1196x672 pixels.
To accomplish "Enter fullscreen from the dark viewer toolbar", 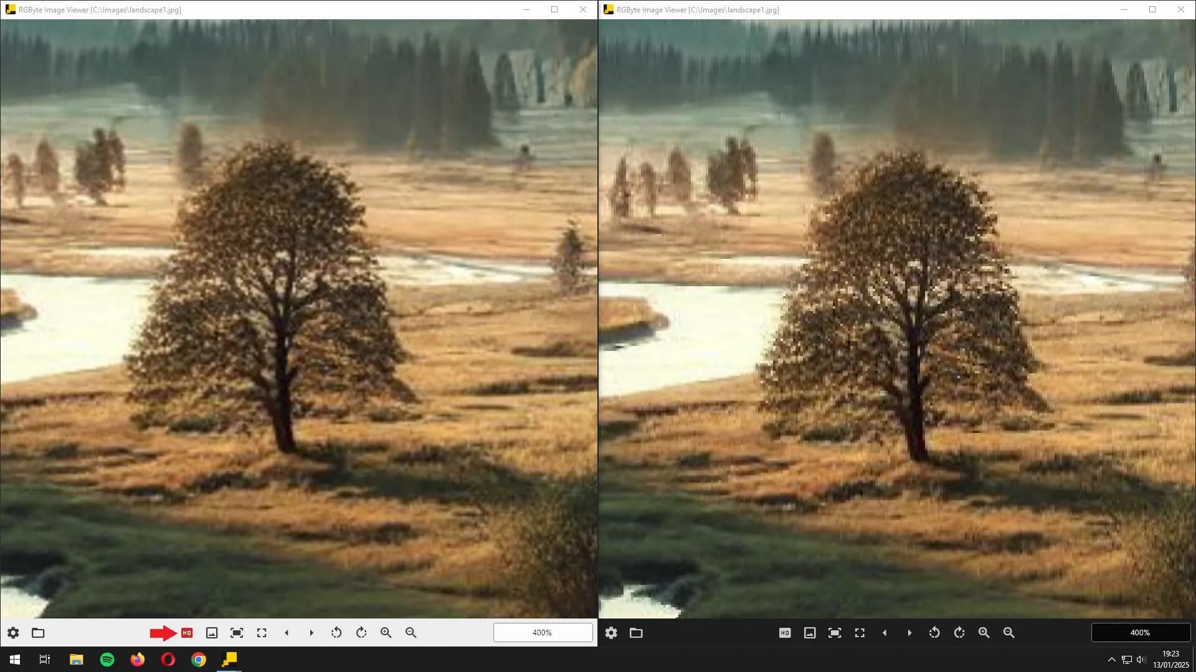I will tap(860, 633).
